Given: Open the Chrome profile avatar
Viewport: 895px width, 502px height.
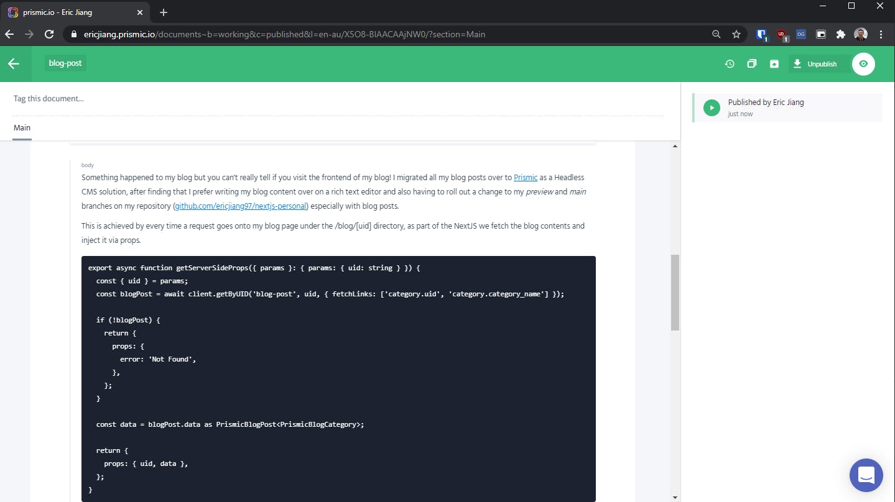Looking at the screenshot, I should pos(861,34).
